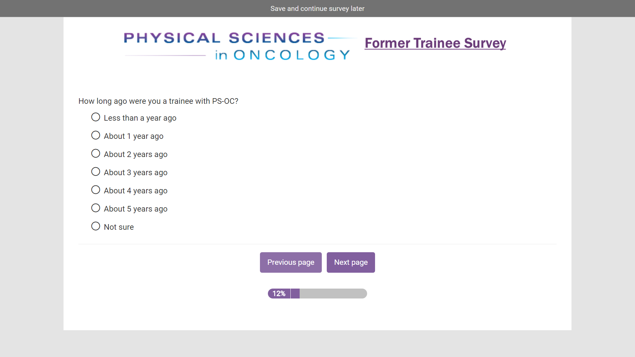Click the "About 5 years ago" label text

pos(136,209)
